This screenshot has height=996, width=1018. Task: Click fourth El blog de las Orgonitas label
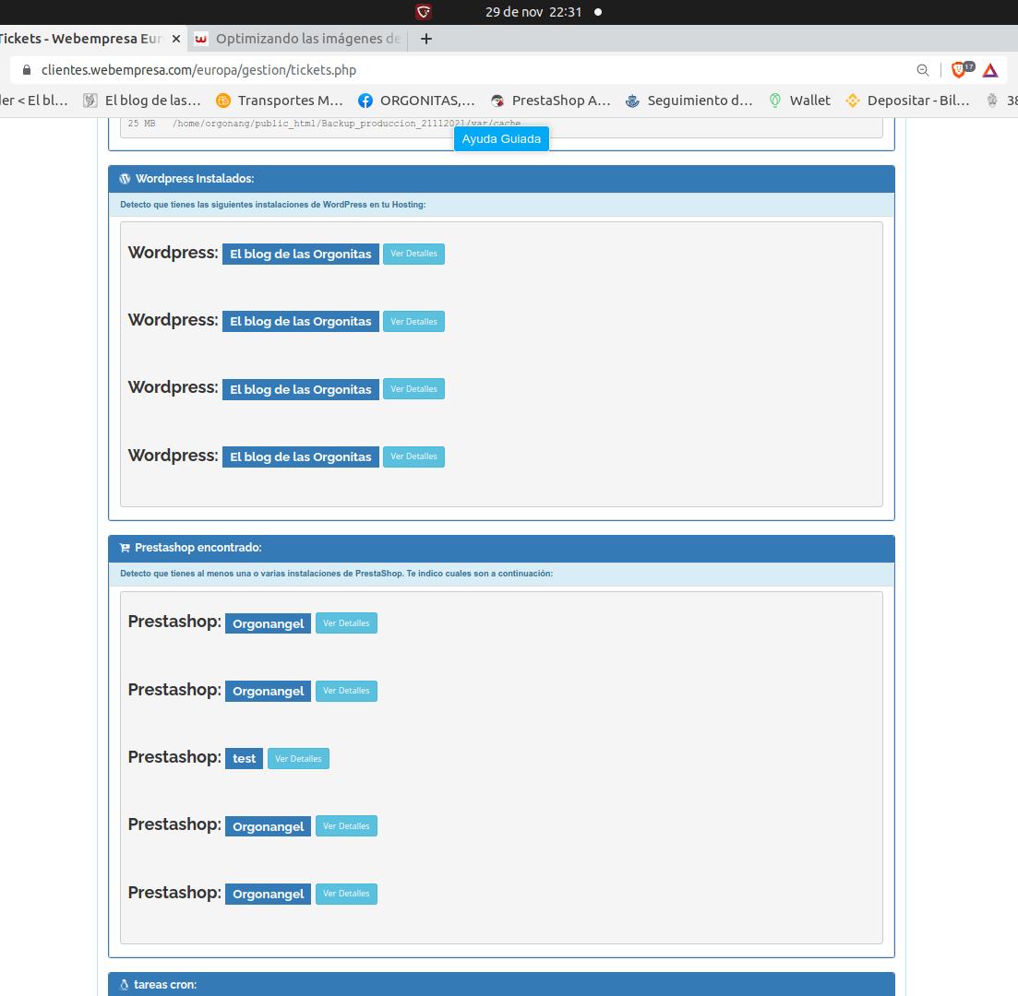pyautogui.click(x=301, y=456)
